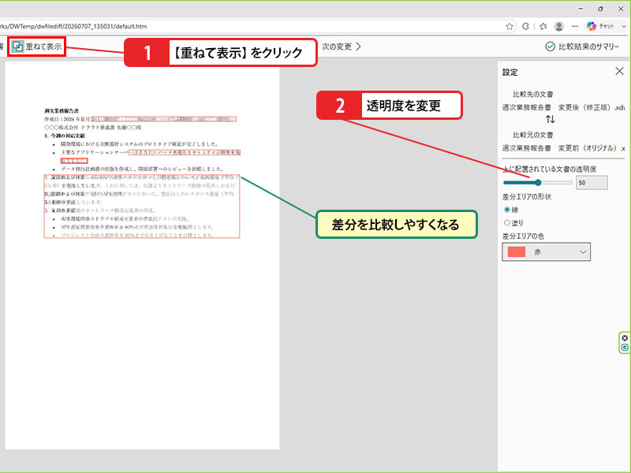The height and width of the screenshot is (473, 631).
Task: Open the browser profile avatar
Action: coord(559,27)
